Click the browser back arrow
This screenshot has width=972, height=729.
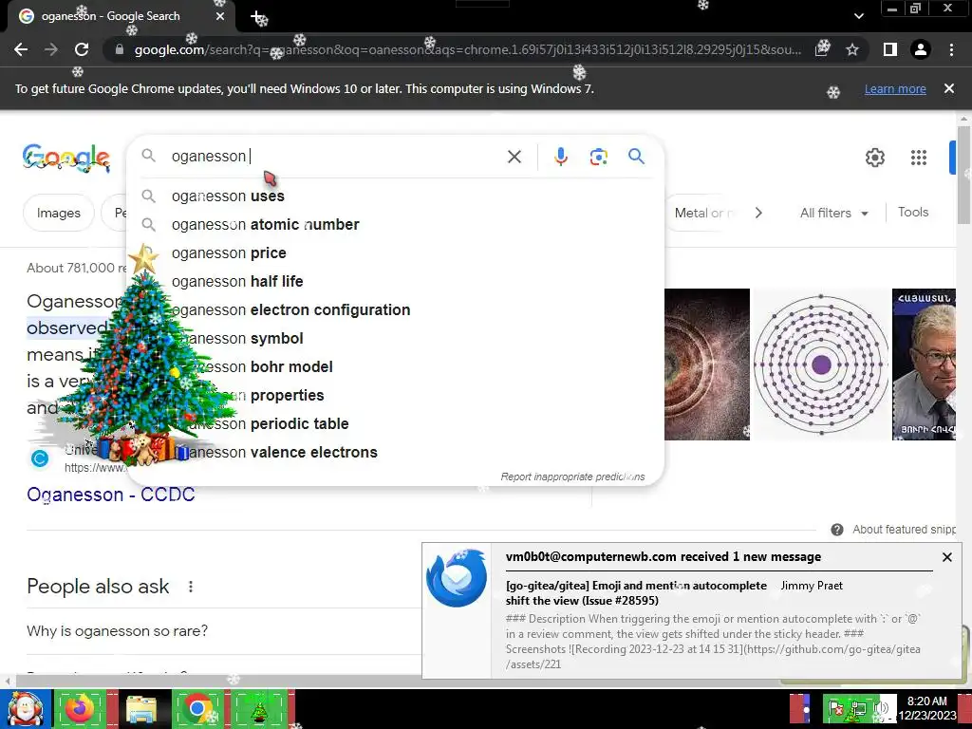click(x=21, y=49)
